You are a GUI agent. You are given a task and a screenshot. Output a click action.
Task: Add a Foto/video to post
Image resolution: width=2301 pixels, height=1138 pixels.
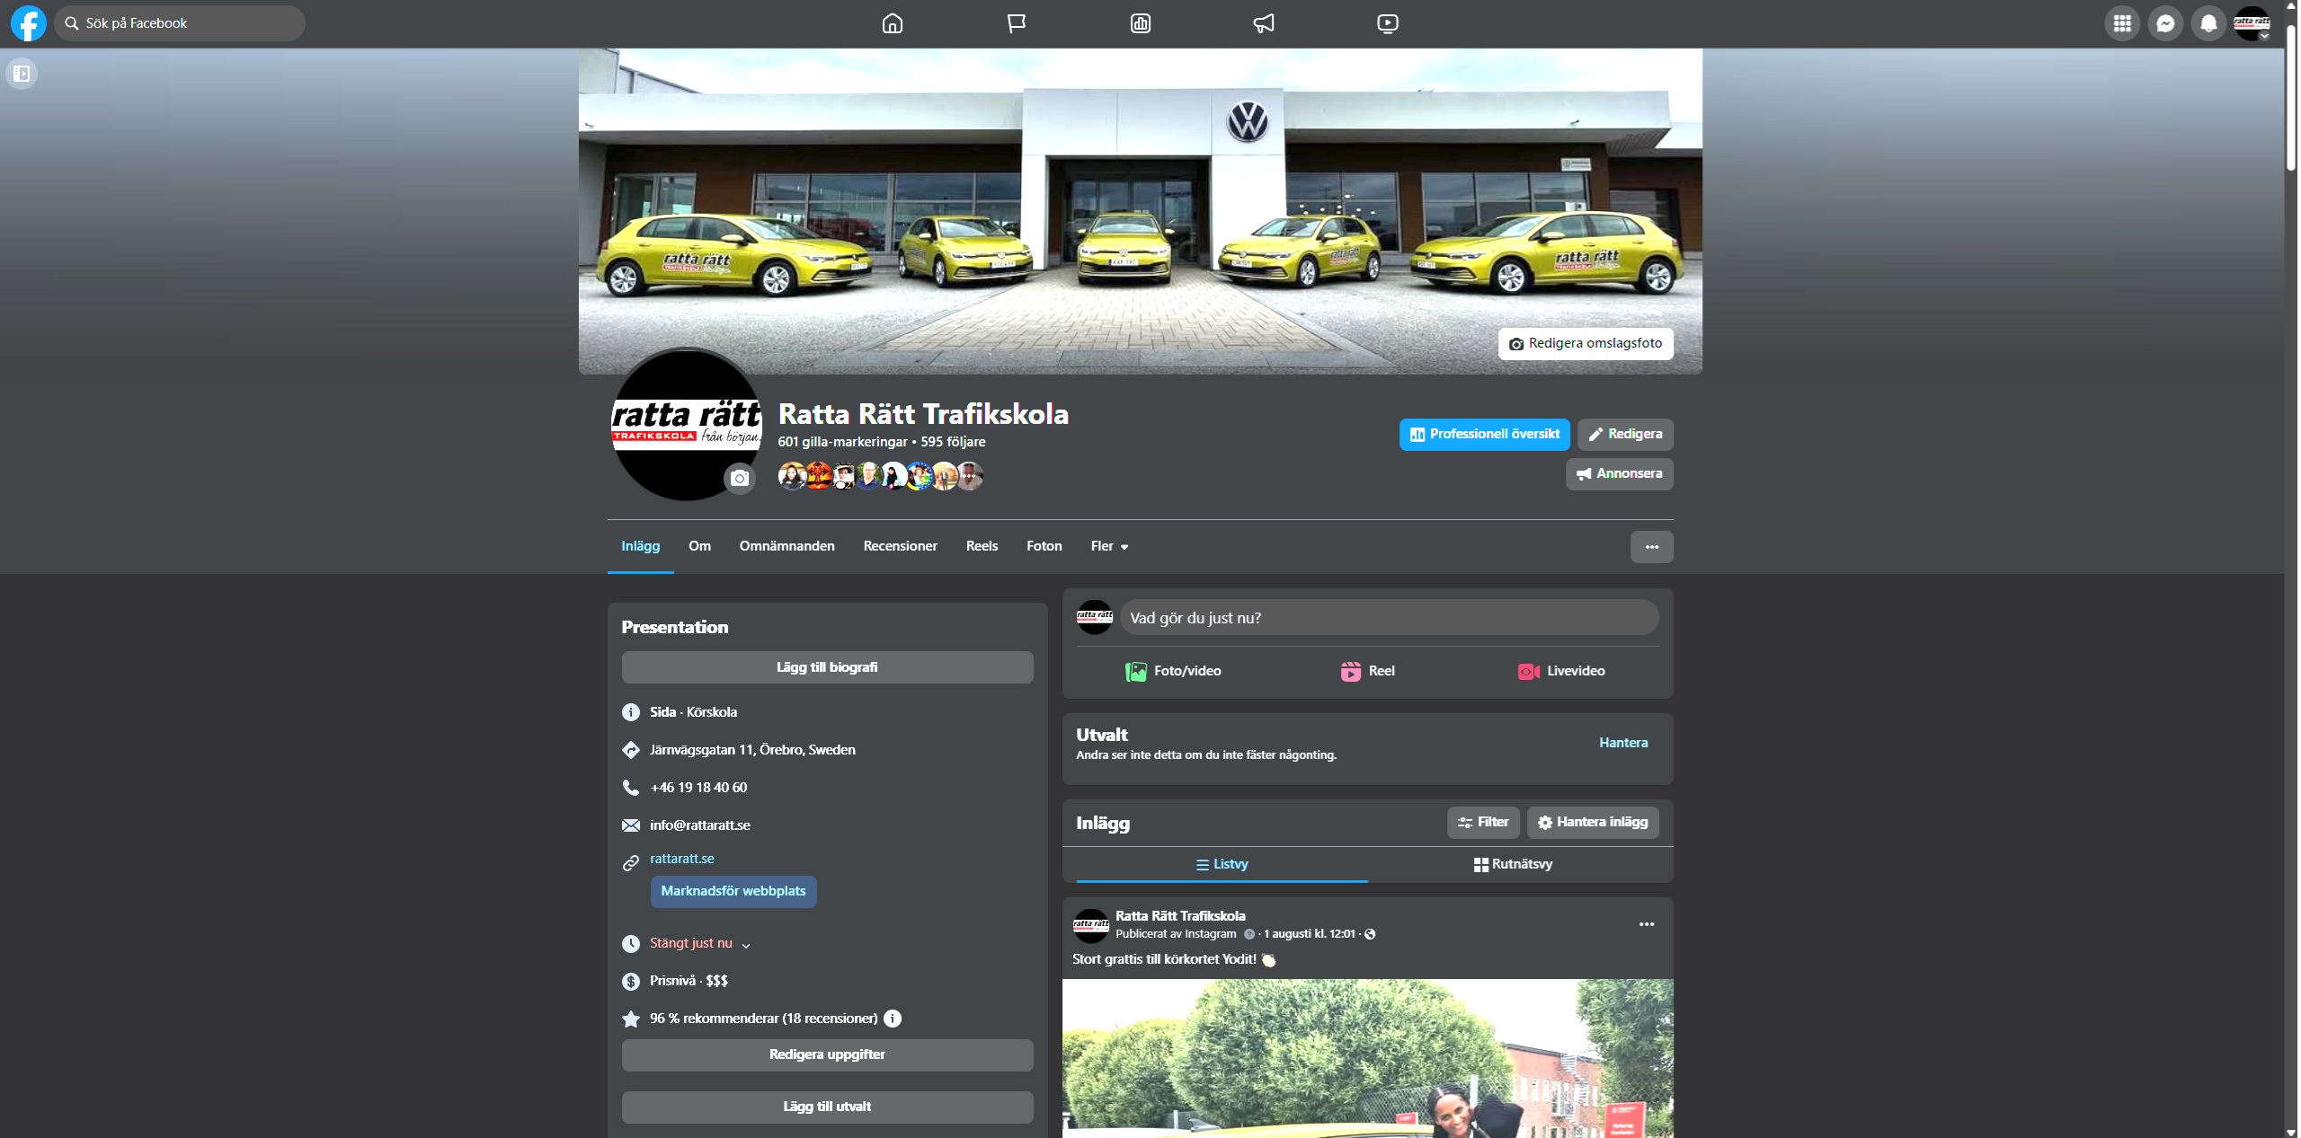click(1172, 671)
